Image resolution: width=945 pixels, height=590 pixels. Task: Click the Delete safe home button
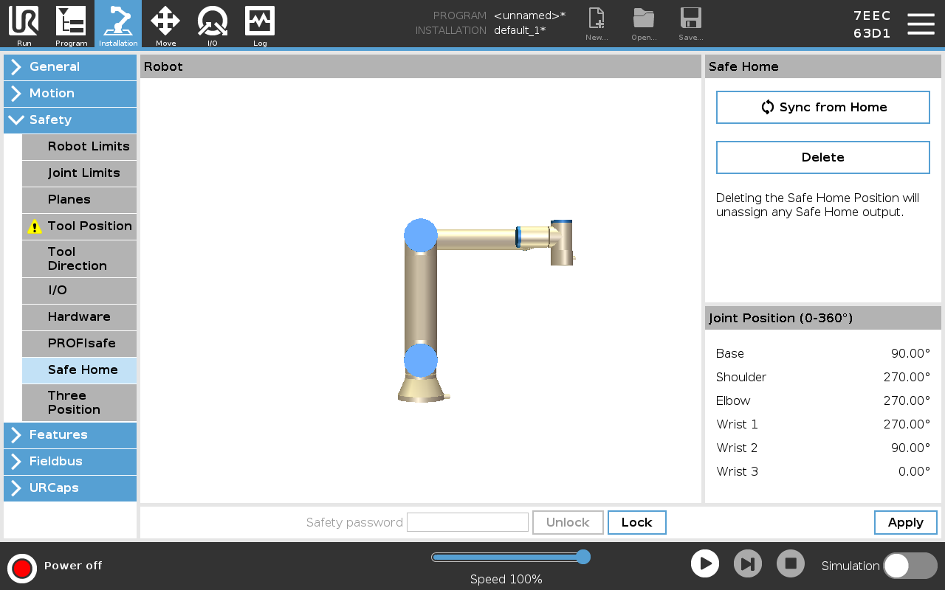tap(822, 157)
